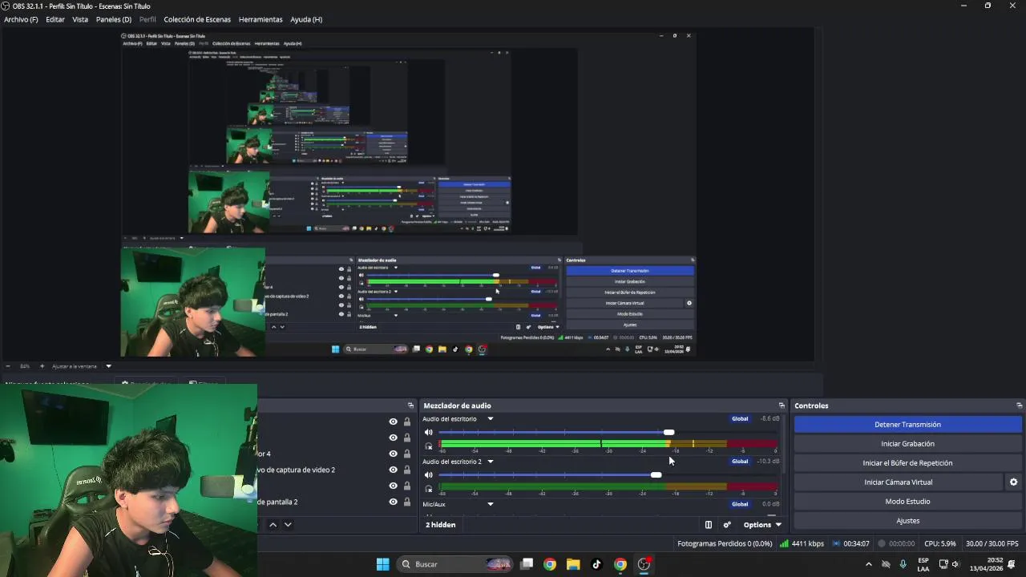This screenshot has width=1026, height=577.
Task: Open the Colección de Escenas menu
Action: pyautogui.click(x=197, y=19)
